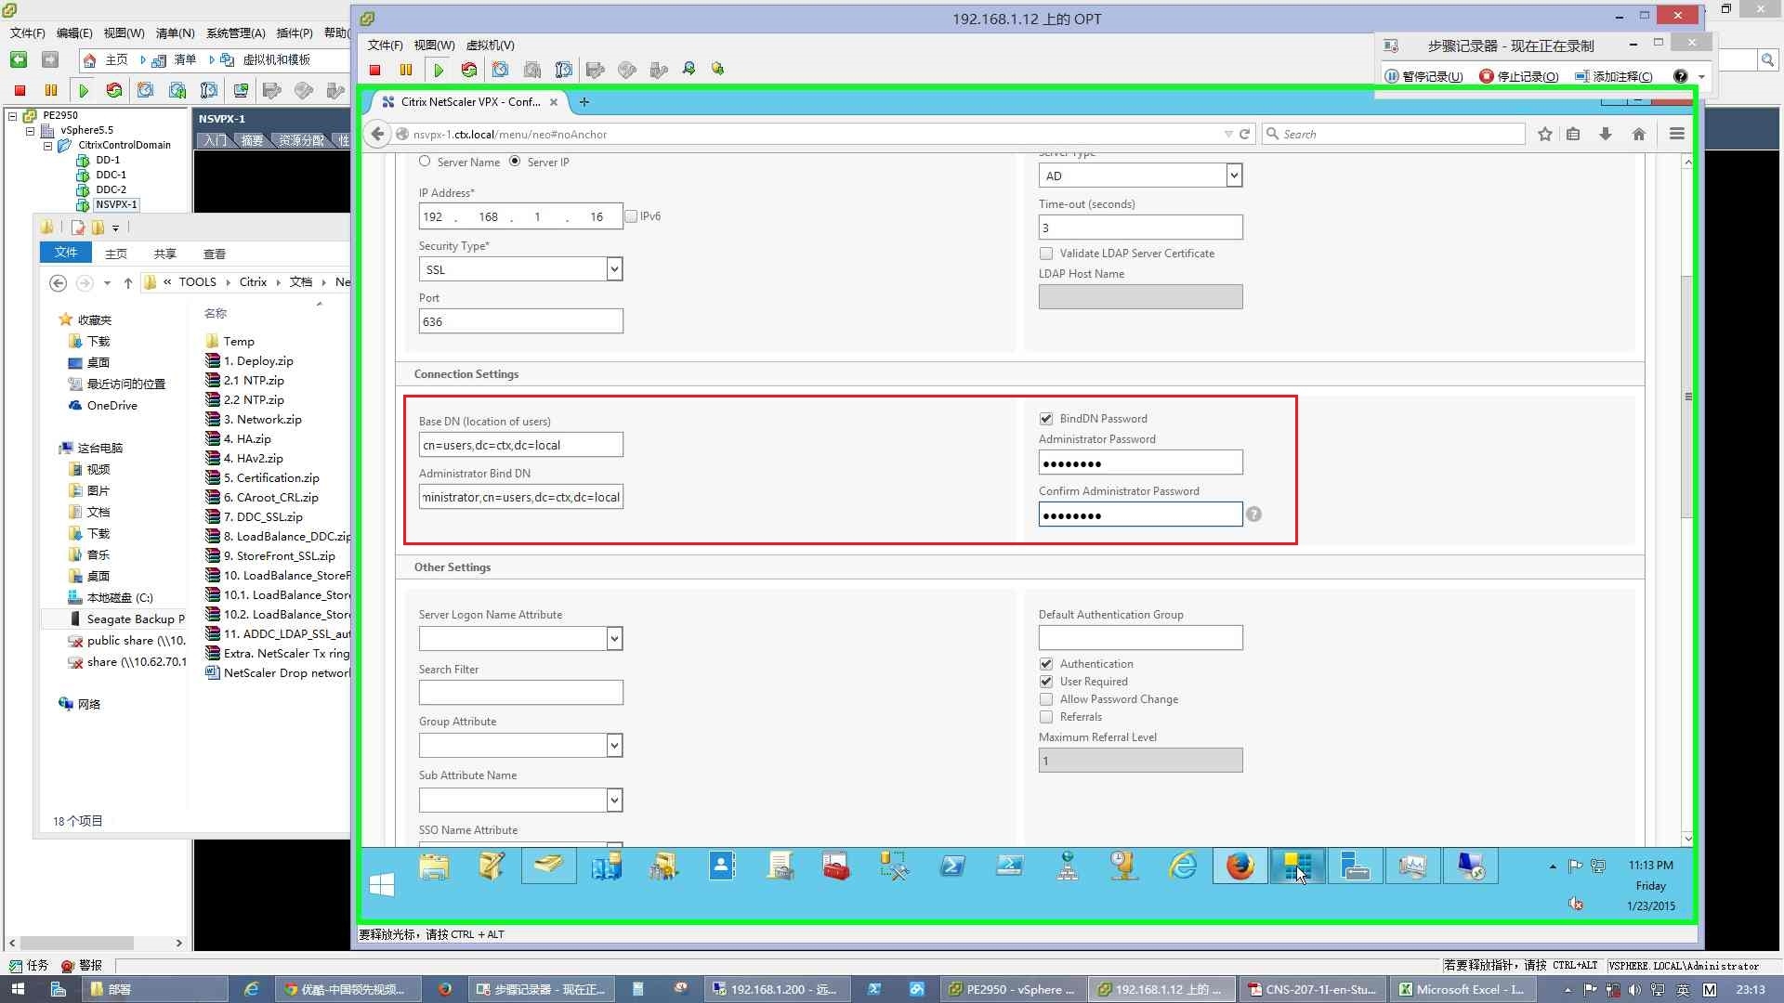Click Steps Recorder help icon
1784x1003 pixels.
[x=1680, y=76]
